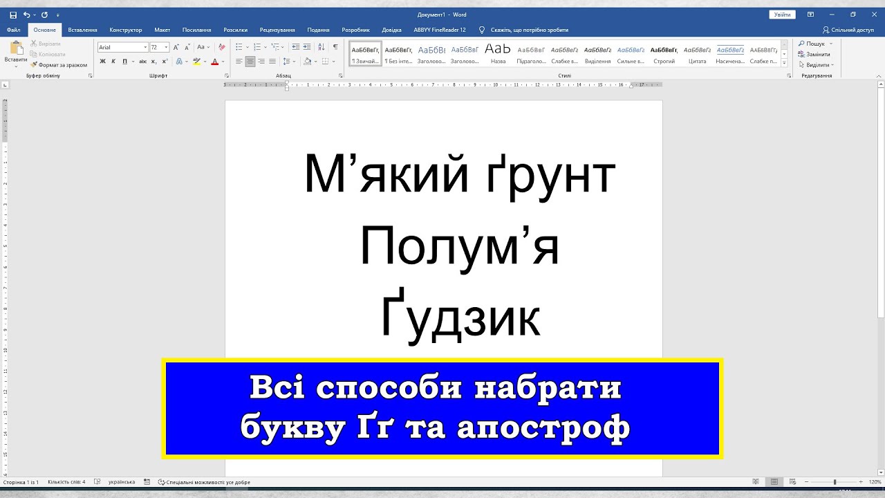This screenshot has width=885, height=498.
Task: Increase paragraph indent
Action: [x=307, y=47]
